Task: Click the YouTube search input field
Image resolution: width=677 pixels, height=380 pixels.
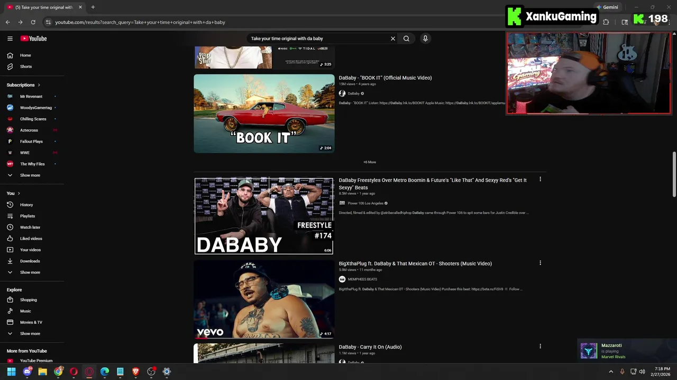Action: point(317,39)
